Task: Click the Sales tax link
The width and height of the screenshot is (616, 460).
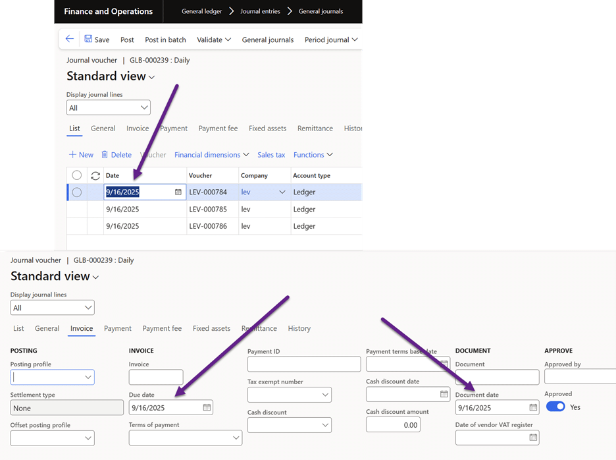Action: (x=271, y=155)
